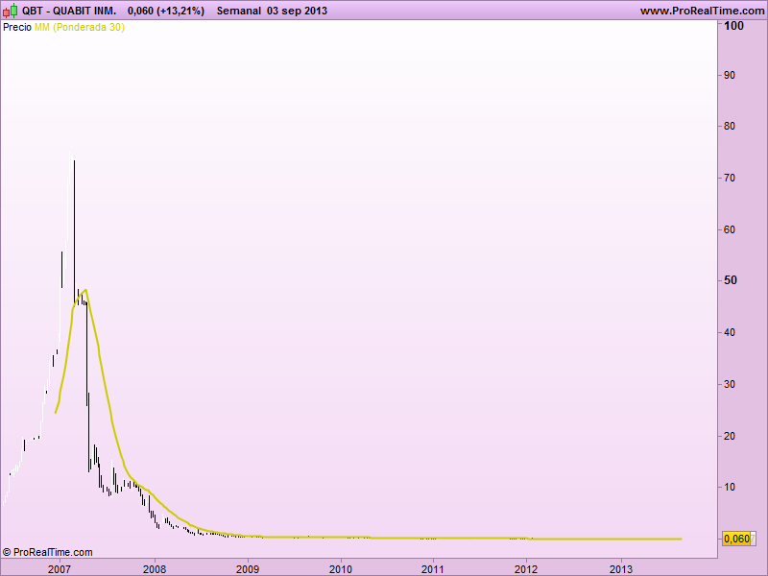Open the www.ProRealTime.com link in header
Viewport: 768px width, 576px height.
tap(702, 11)
